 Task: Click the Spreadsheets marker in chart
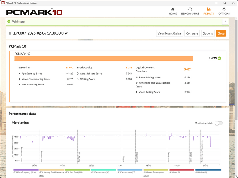point(137,157)
